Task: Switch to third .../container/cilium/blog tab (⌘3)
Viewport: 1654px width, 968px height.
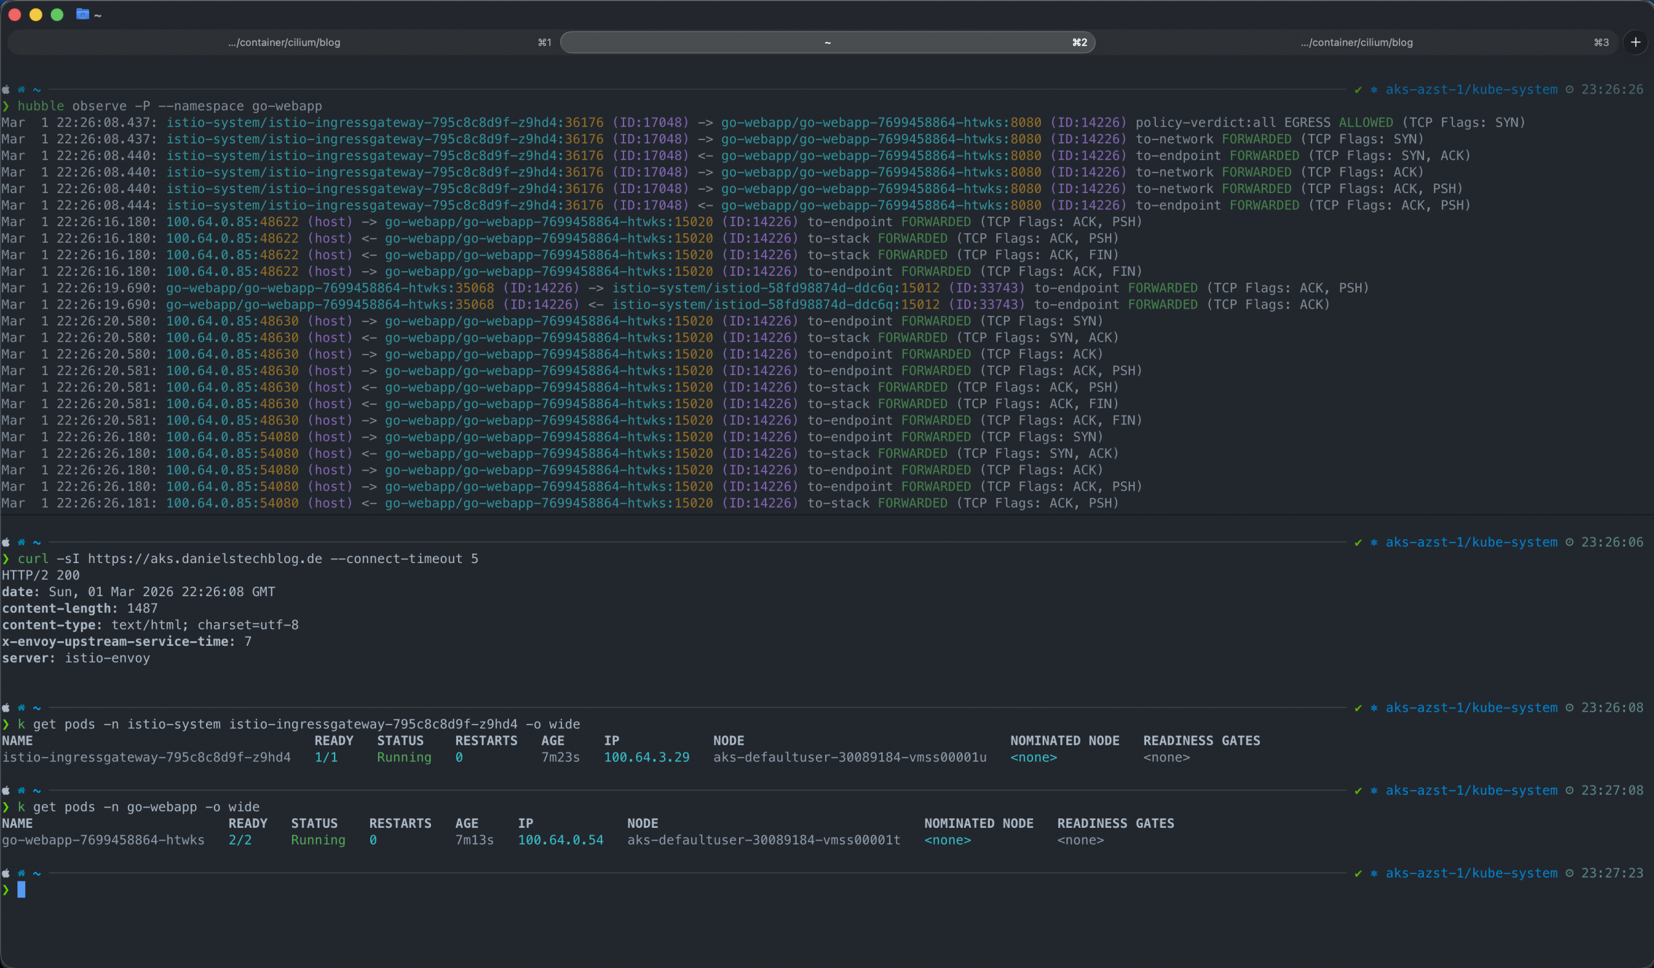Action: tap(1356, 42)
